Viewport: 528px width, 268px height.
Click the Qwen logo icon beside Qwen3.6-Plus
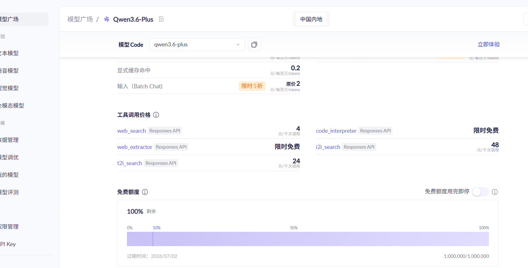tap(107, 19)
